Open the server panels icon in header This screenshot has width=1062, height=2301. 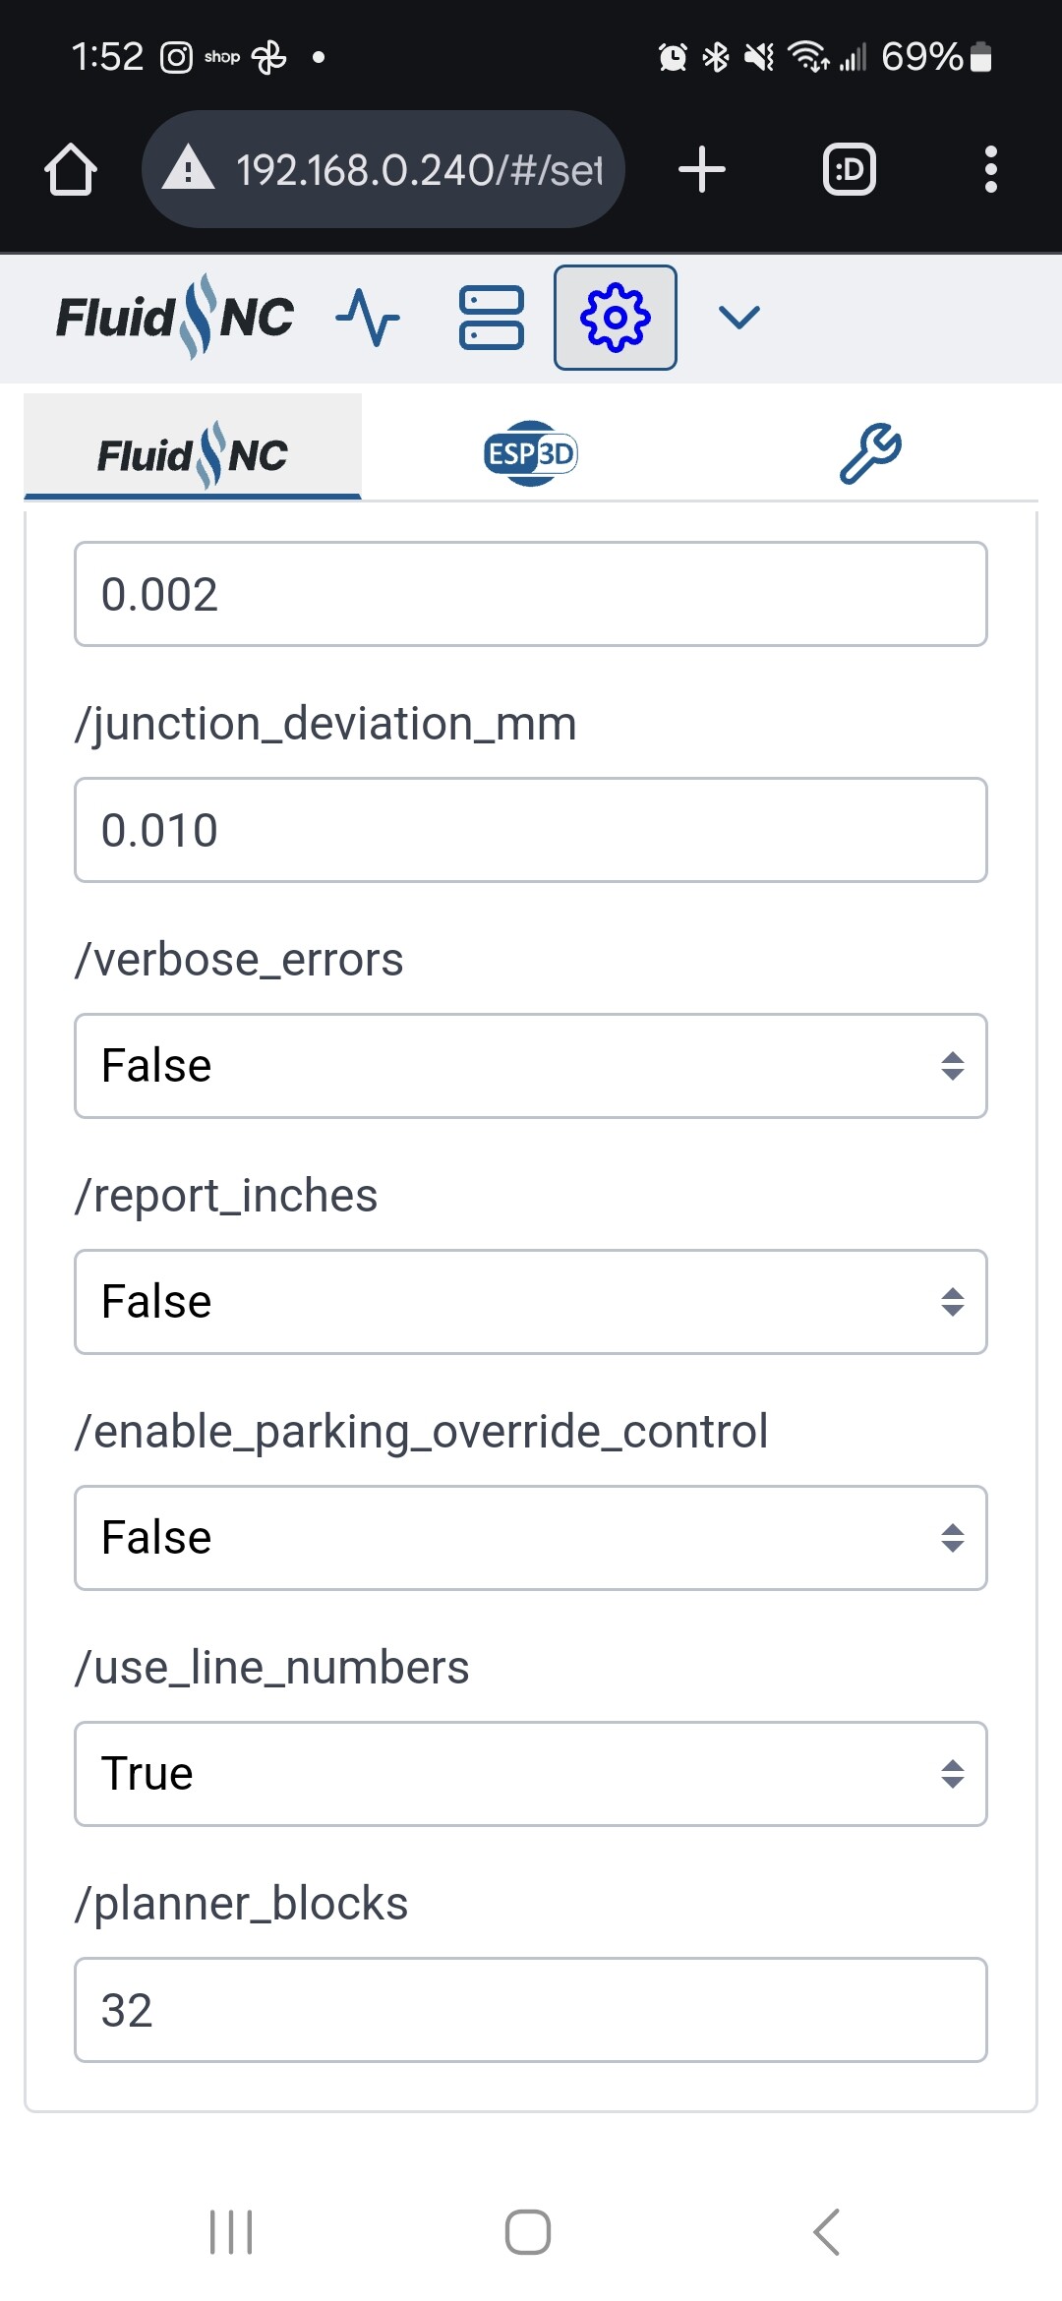coord(492,318)
